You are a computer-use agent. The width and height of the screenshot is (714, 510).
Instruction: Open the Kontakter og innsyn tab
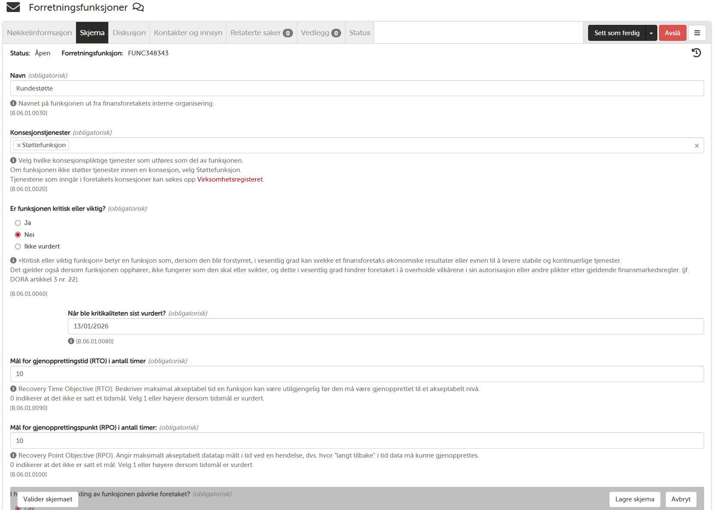coord(188,33)
